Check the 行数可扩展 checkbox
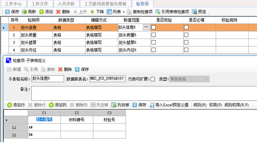 point(153,79)
